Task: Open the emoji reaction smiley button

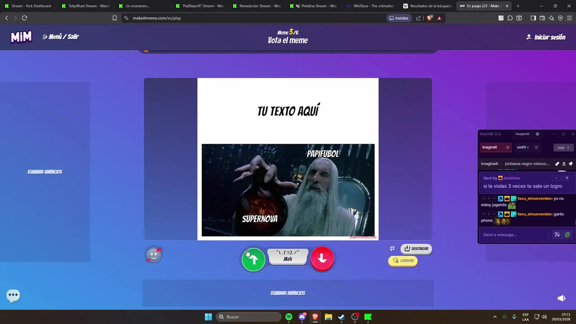Action: 153,255
